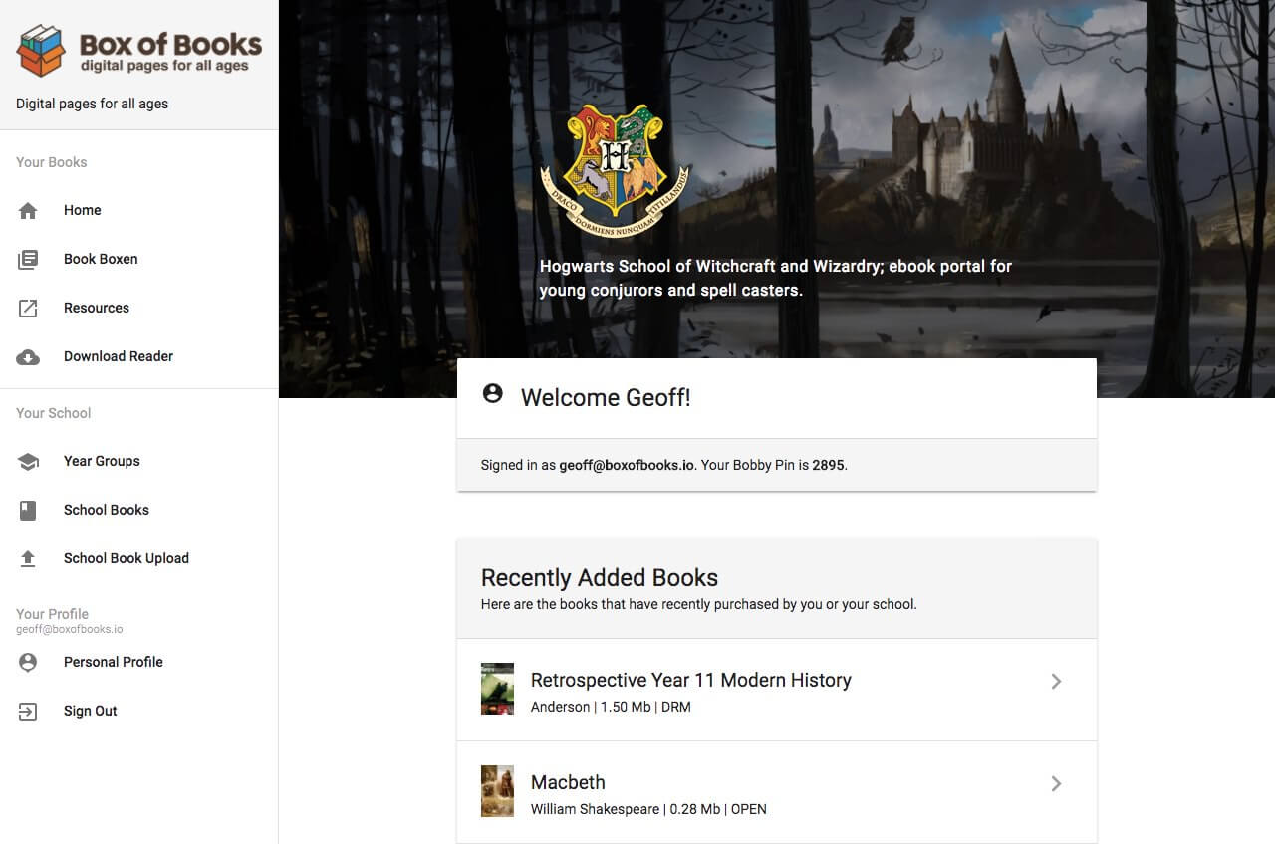The height and width of the screenshot is (844, 1275).
Task: Open the Macbeth book title
Action: (568, 782)
